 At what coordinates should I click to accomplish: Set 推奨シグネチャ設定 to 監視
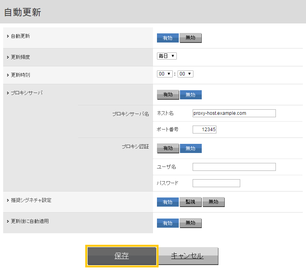coord(191,202)
